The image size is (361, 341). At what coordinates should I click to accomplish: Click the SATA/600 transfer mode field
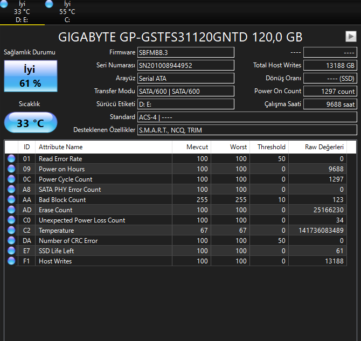point(186,91)
